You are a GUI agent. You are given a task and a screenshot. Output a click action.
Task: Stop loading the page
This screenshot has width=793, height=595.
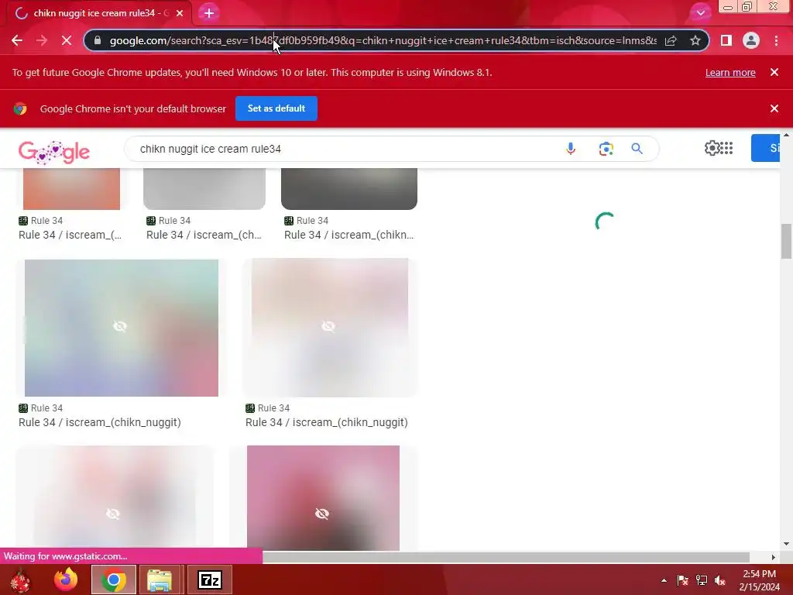pos(67,40)
